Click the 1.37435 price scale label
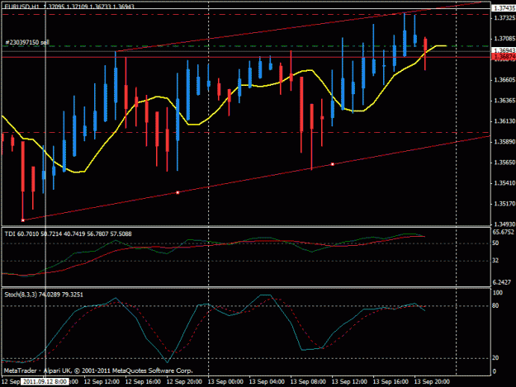The height and width of the screenshot is (387, 516). pos(504,8)
